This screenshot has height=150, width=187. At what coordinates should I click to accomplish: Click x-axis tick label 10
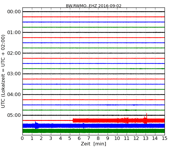pyautogui.click(x=117, y=138)
